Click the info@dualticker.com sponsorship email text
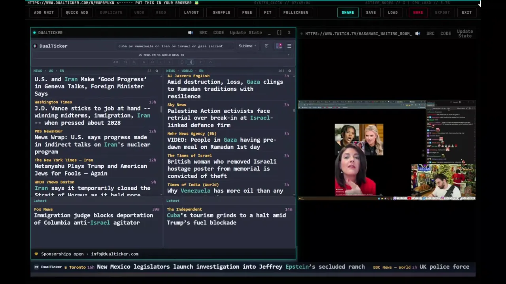Image resolution: width=506 pixels, height=284 pixels. [115, 254]
